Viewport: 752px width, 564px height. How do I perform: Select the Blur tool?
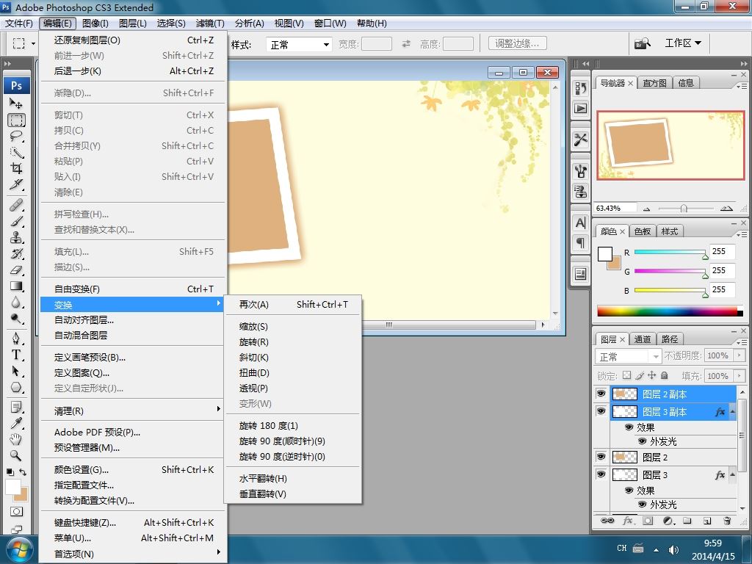[x=16, y=303]
